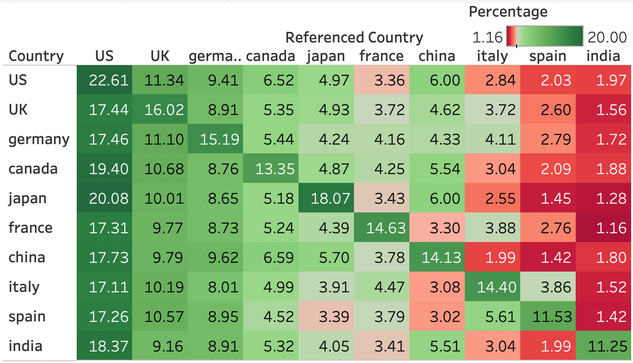This screenshot has height=363, width=633.
Task: Select the 'spain' column header
Action: [x=548, y=56]
